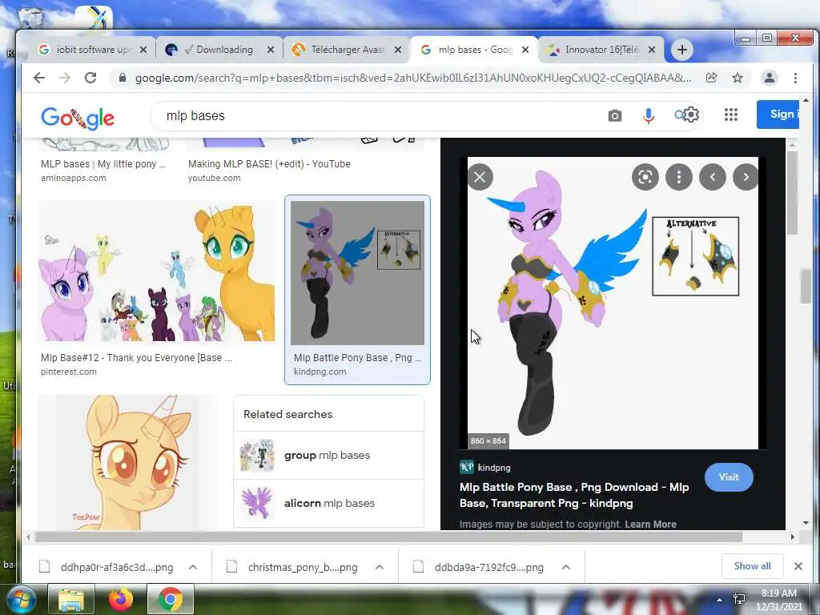The width and height of the screenshot is (820, 615).
Task: Switch to the Downloading tab
Action: click(x=219, y=50)
